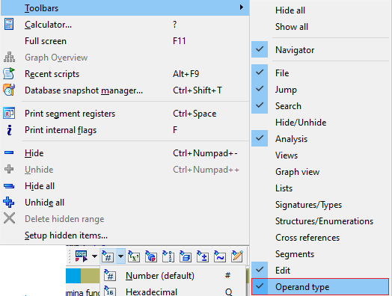
Task: Click the Change sign (±) icon
Action: [x=203, y=256]
